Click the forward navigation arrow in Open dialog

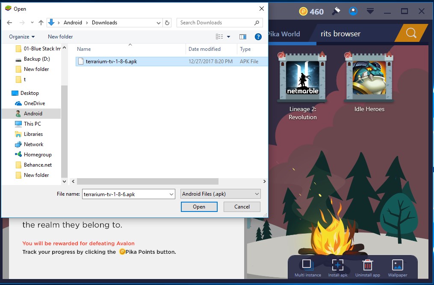coord(22,23)
